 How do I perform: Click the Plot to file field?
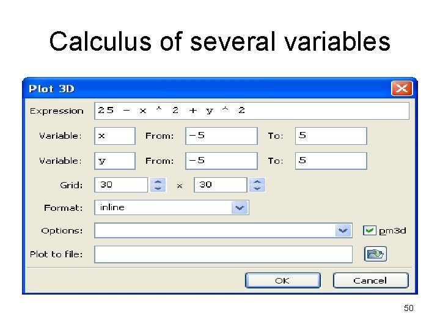tap(224, 254)
